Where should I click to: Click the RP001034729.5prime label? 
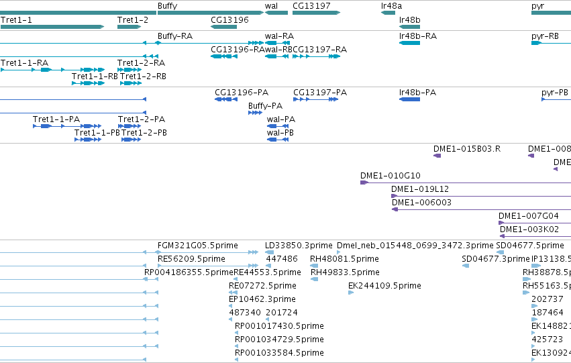[x=279, y=340]
